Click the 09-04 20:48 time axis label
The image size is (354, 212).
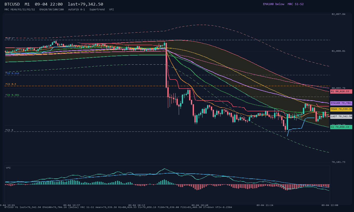coord(200,205)
